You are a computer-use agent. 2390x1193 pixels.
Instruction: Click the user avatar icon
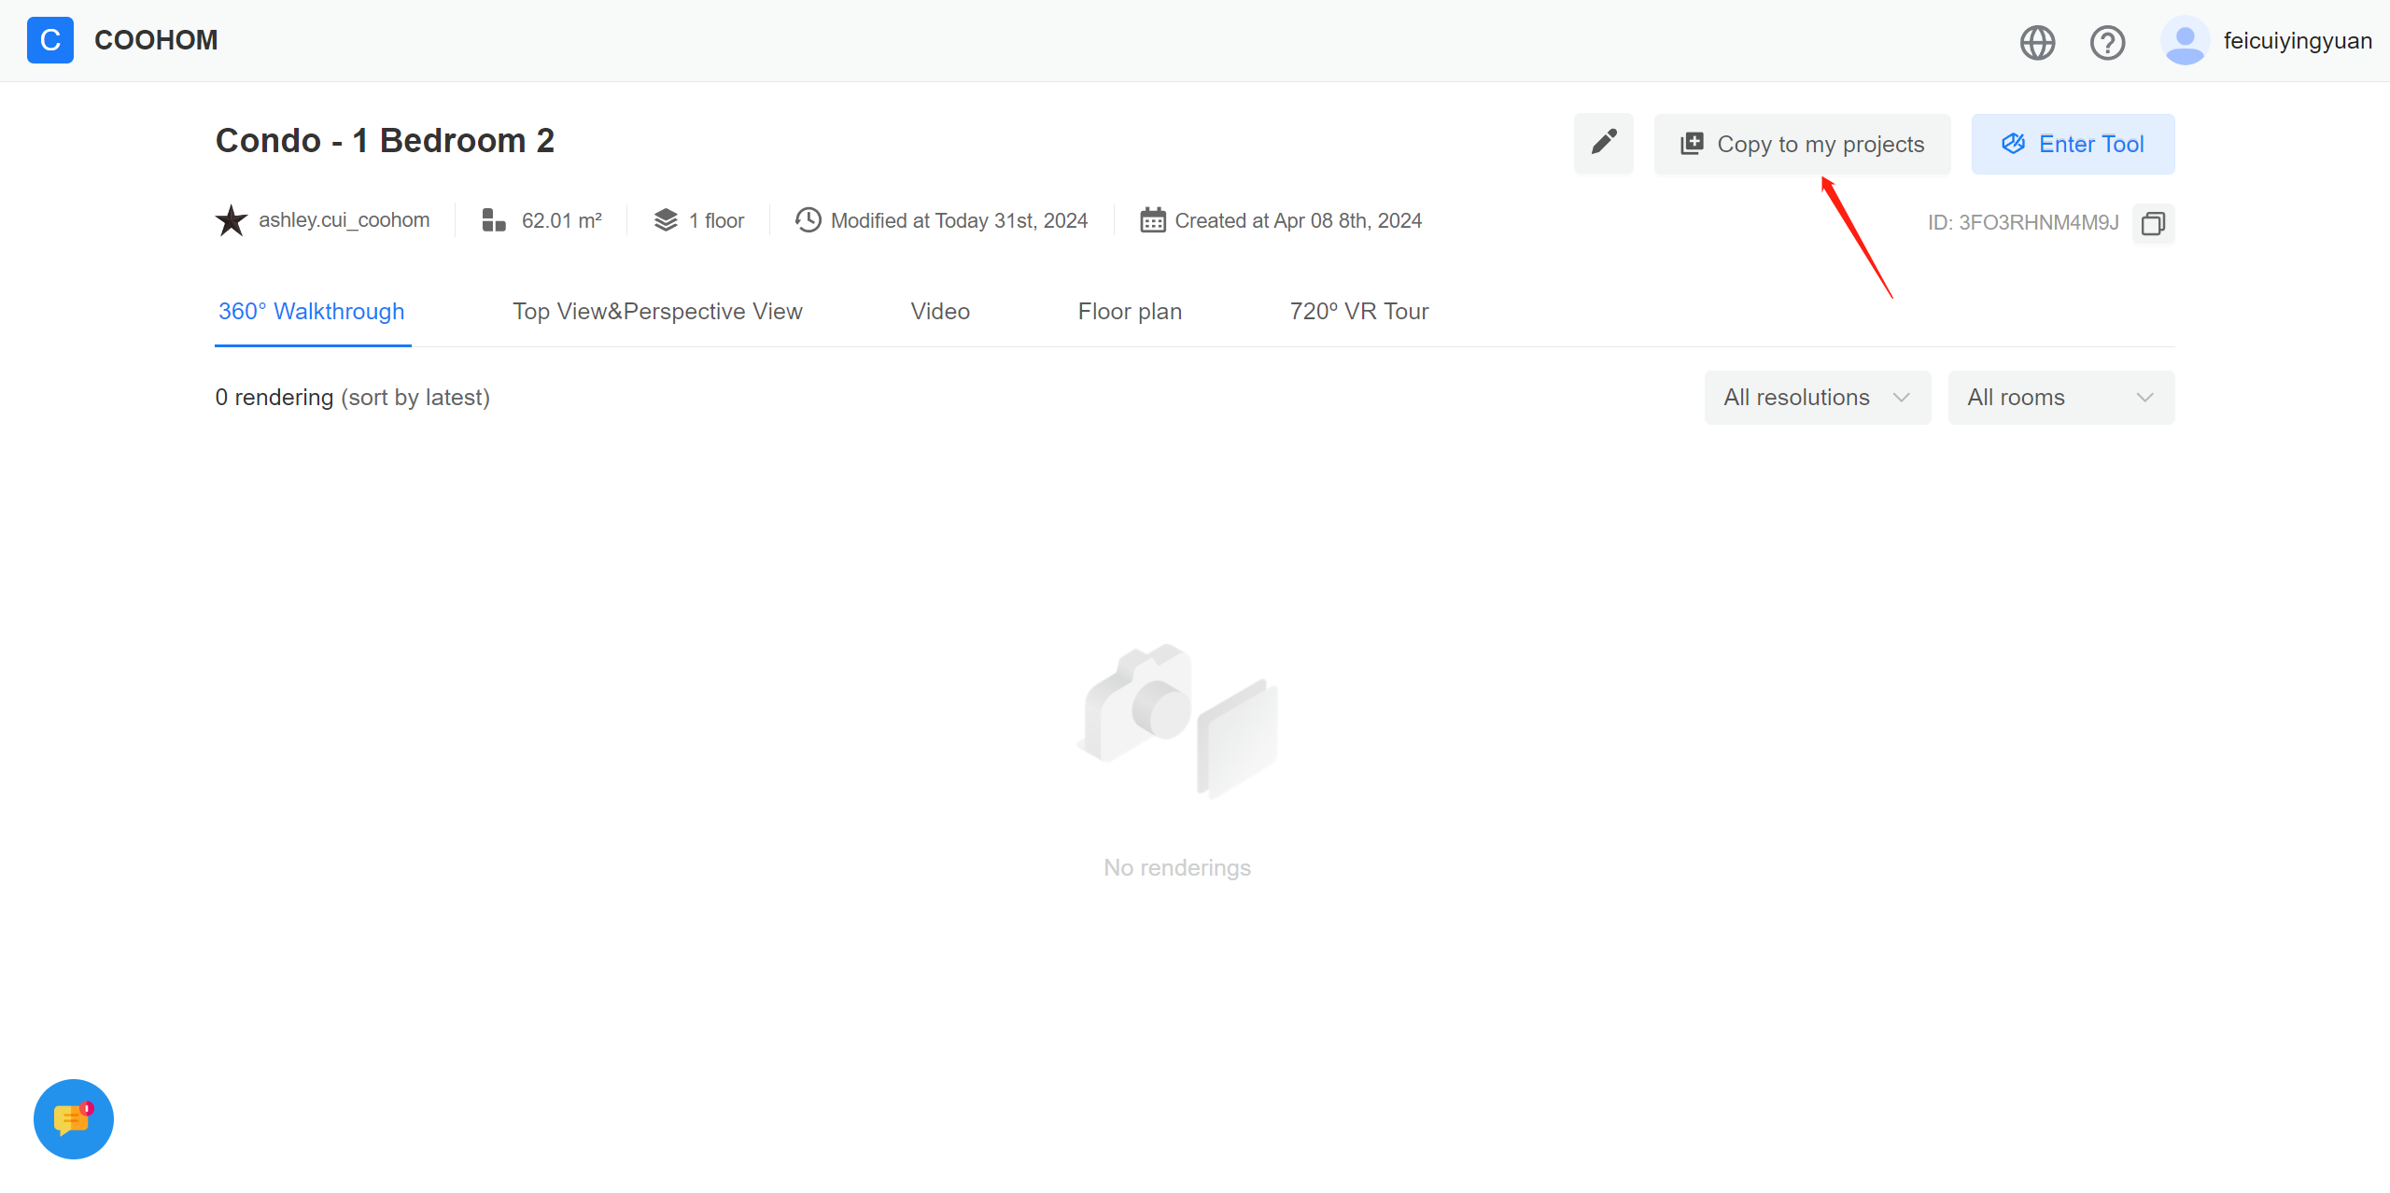[2185, 41]
